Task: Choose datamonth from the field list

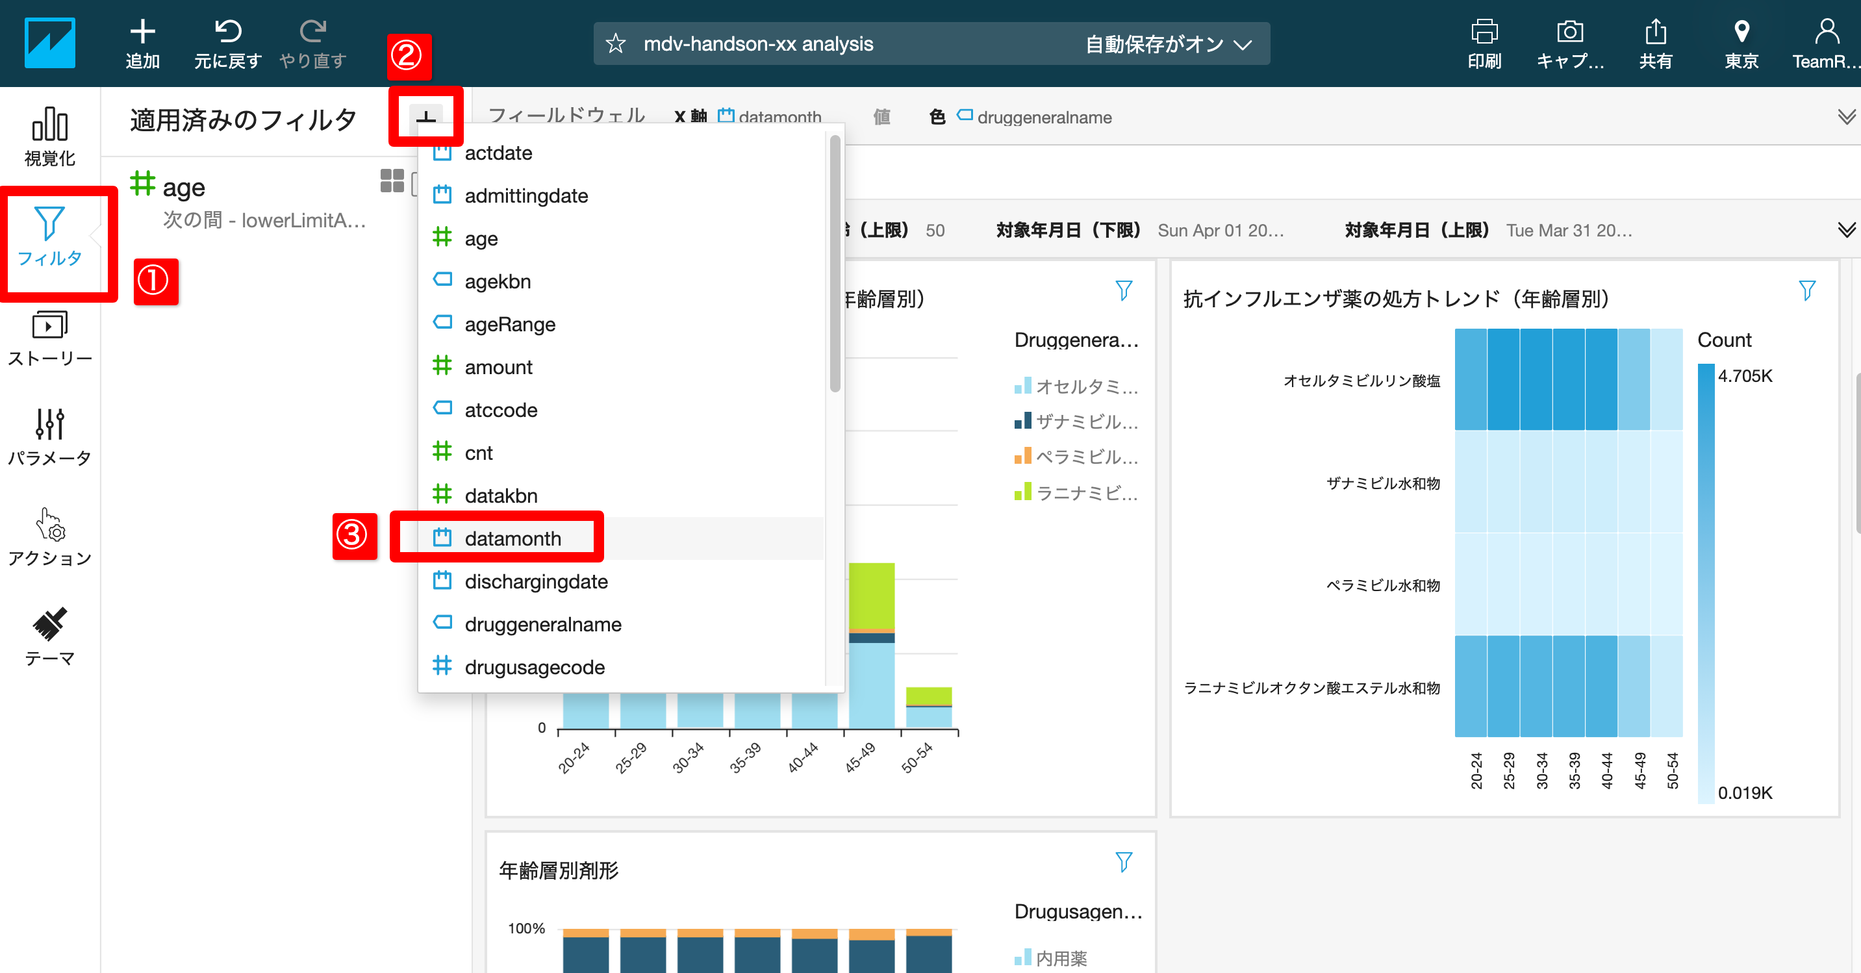Action: tap(621, 539)
